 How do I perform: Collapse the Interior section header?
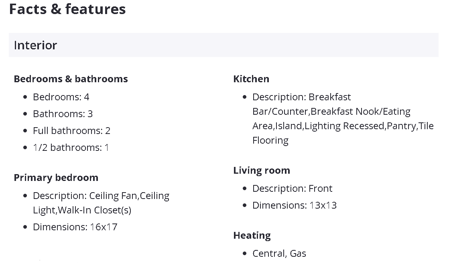[223, 45]
